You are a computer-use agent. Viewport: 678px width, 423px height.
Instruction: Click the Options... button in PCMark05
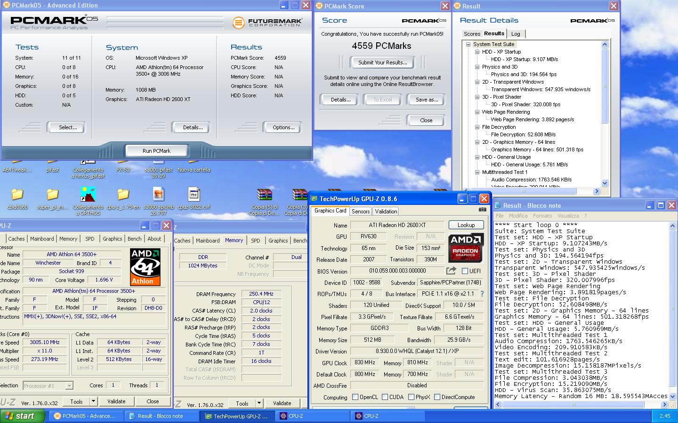[283, 127]
